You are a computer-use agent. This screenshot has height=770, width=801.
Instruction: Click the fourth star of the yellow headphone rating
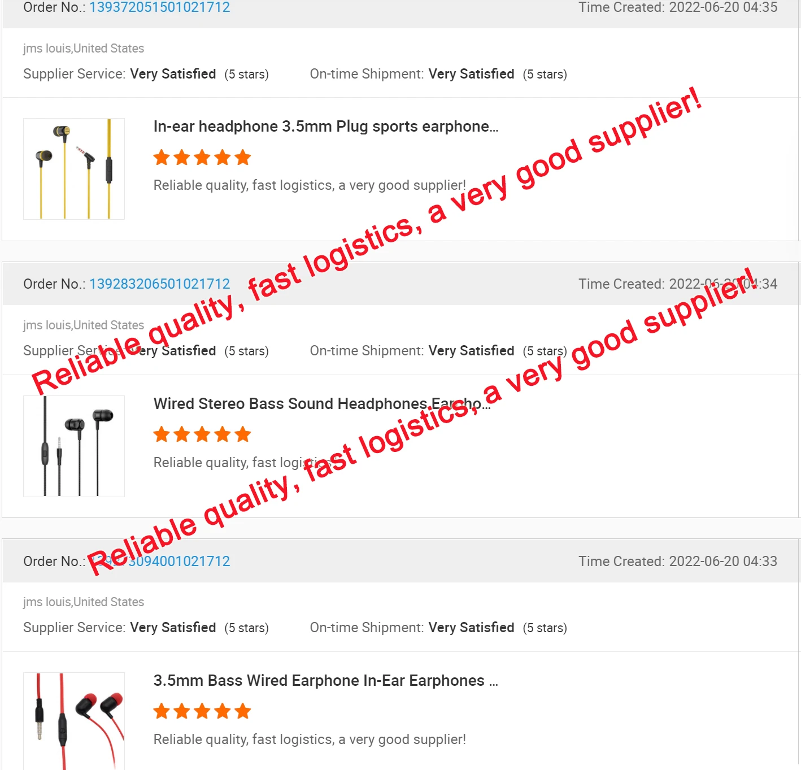point(223,158)
